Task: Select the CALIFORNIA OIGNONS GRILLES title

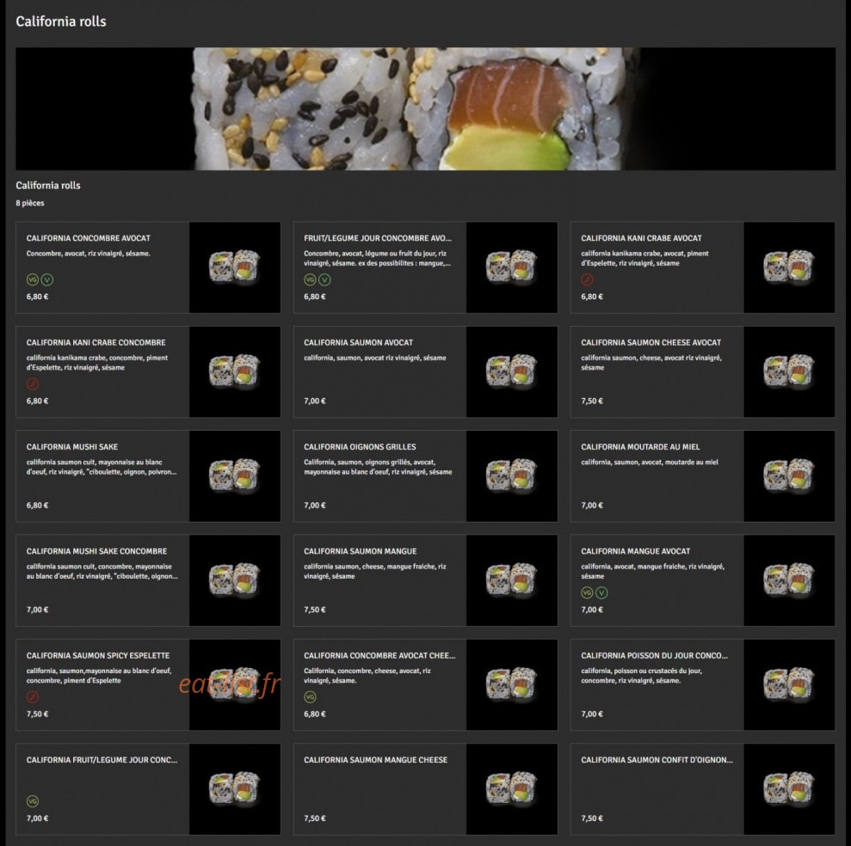Action: click(360, 447)
